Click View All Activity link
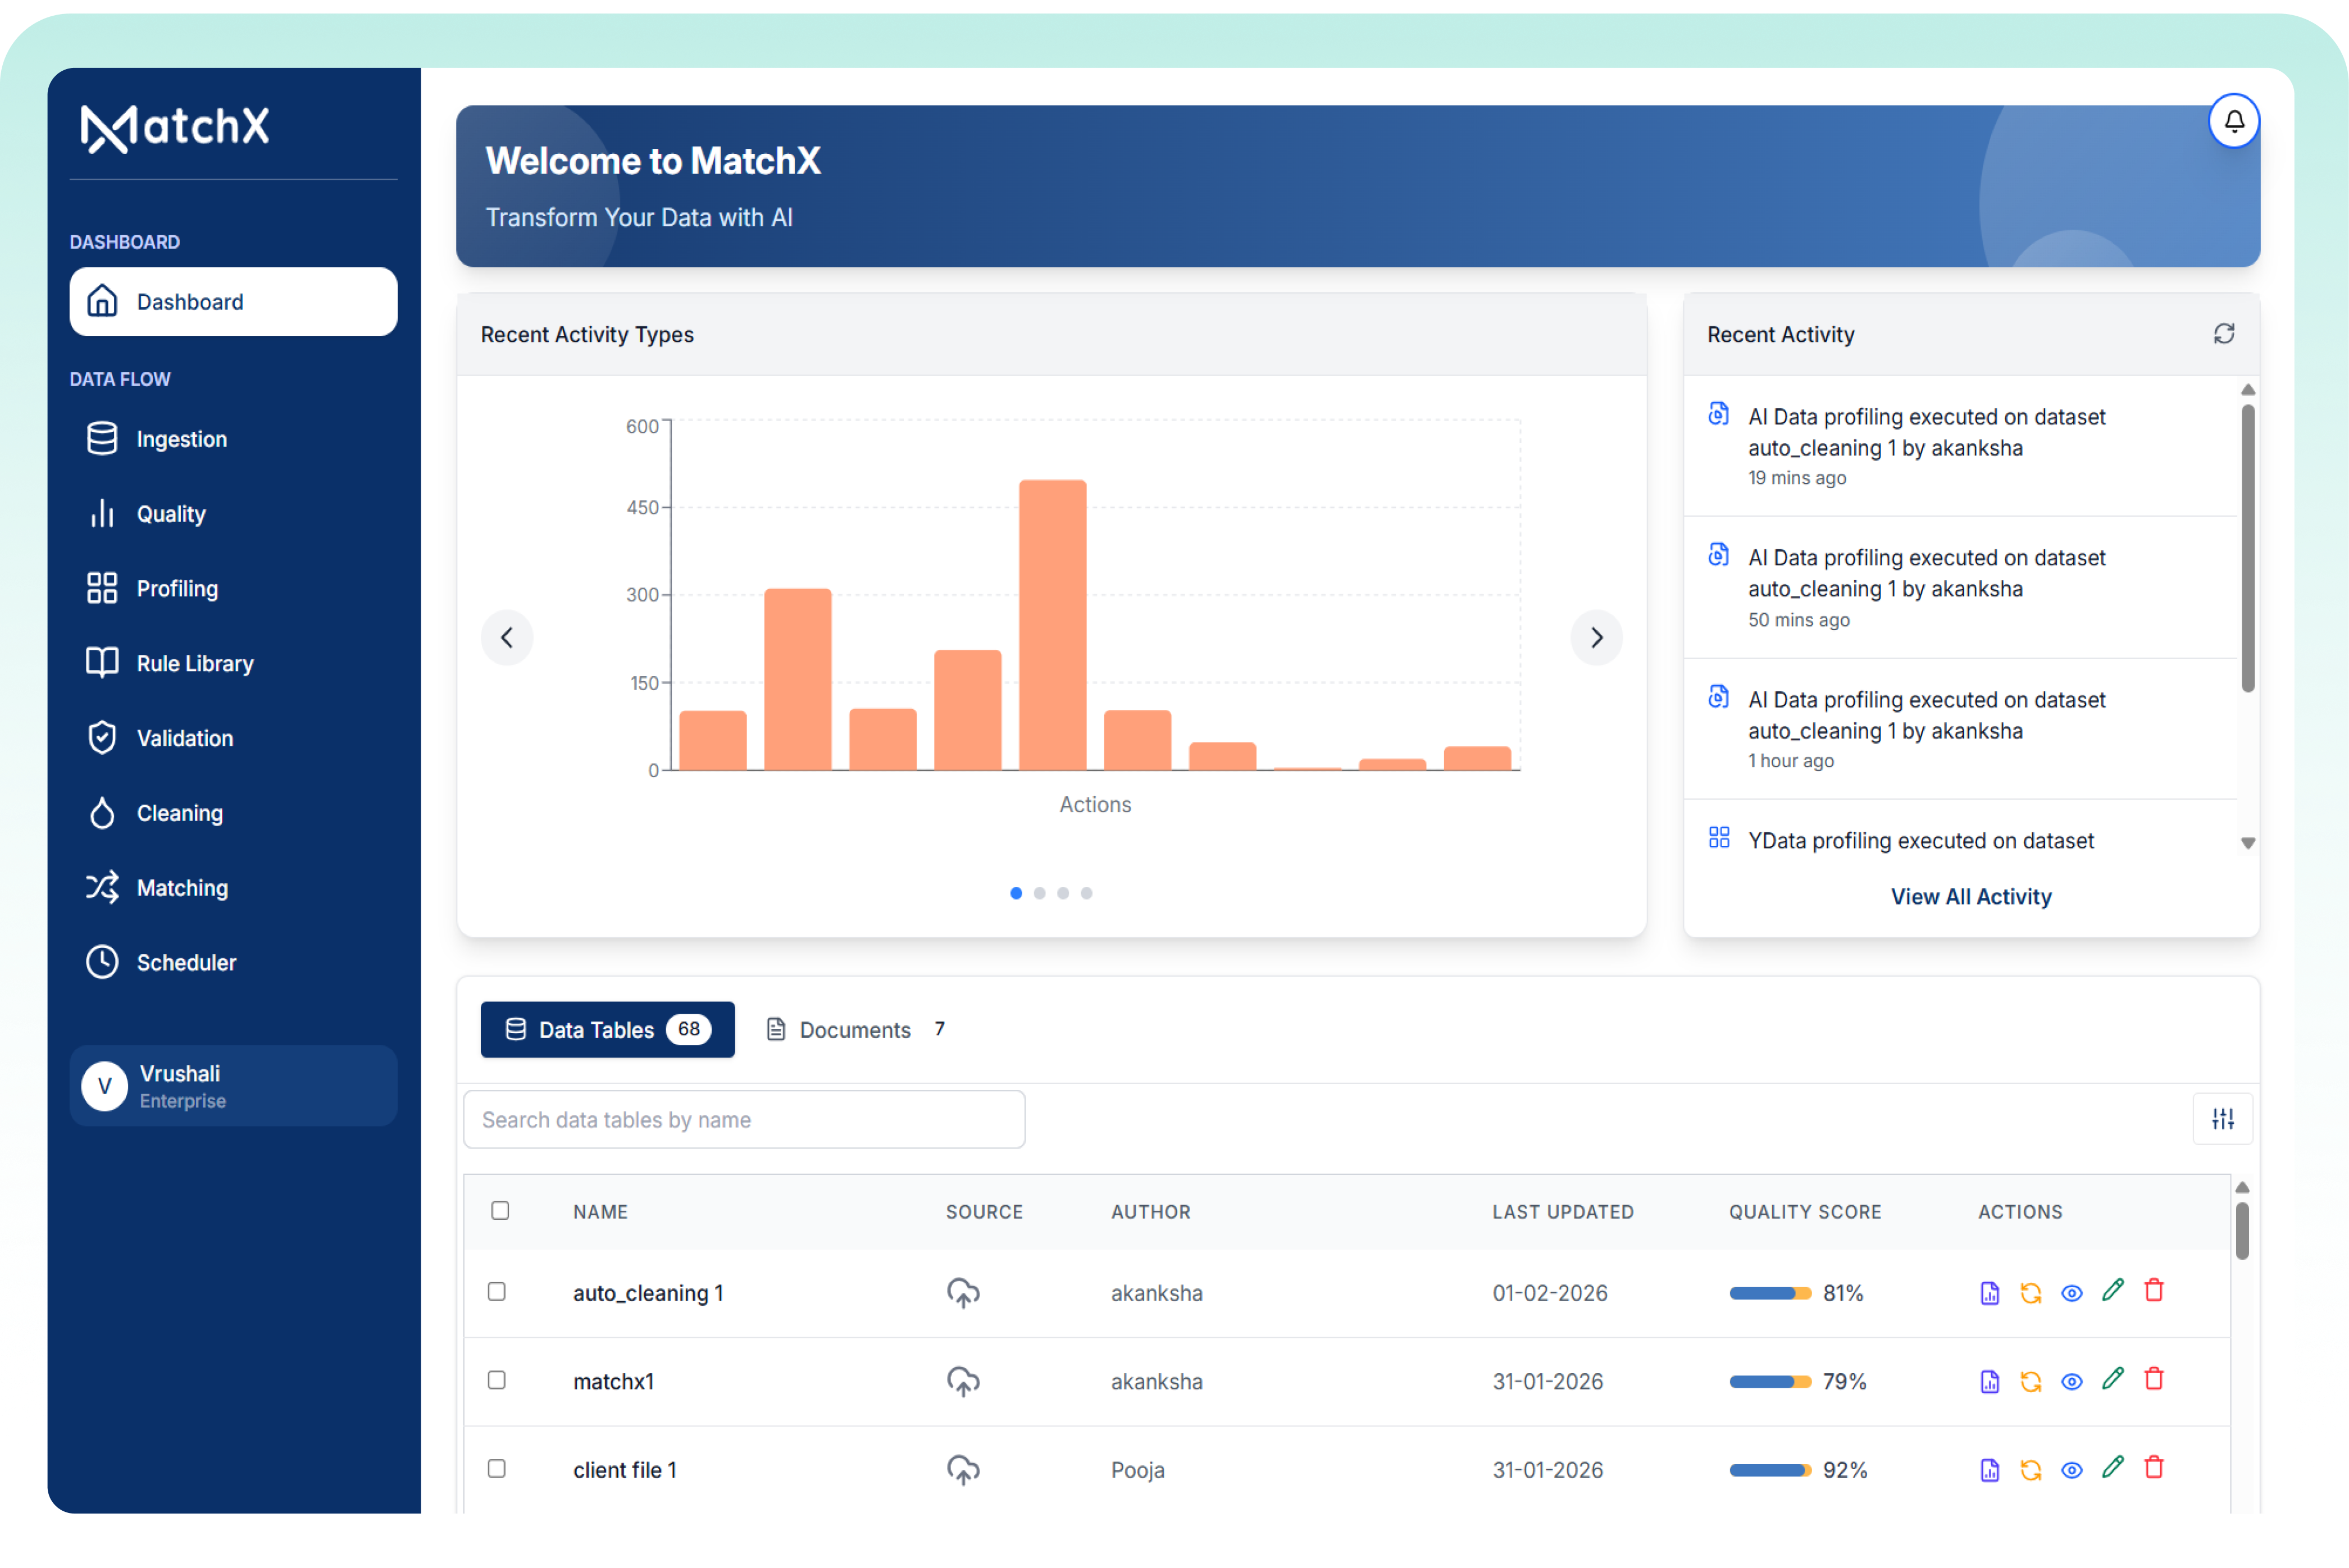Viewport: 2349px width, 1568px height. point(1970,896)
